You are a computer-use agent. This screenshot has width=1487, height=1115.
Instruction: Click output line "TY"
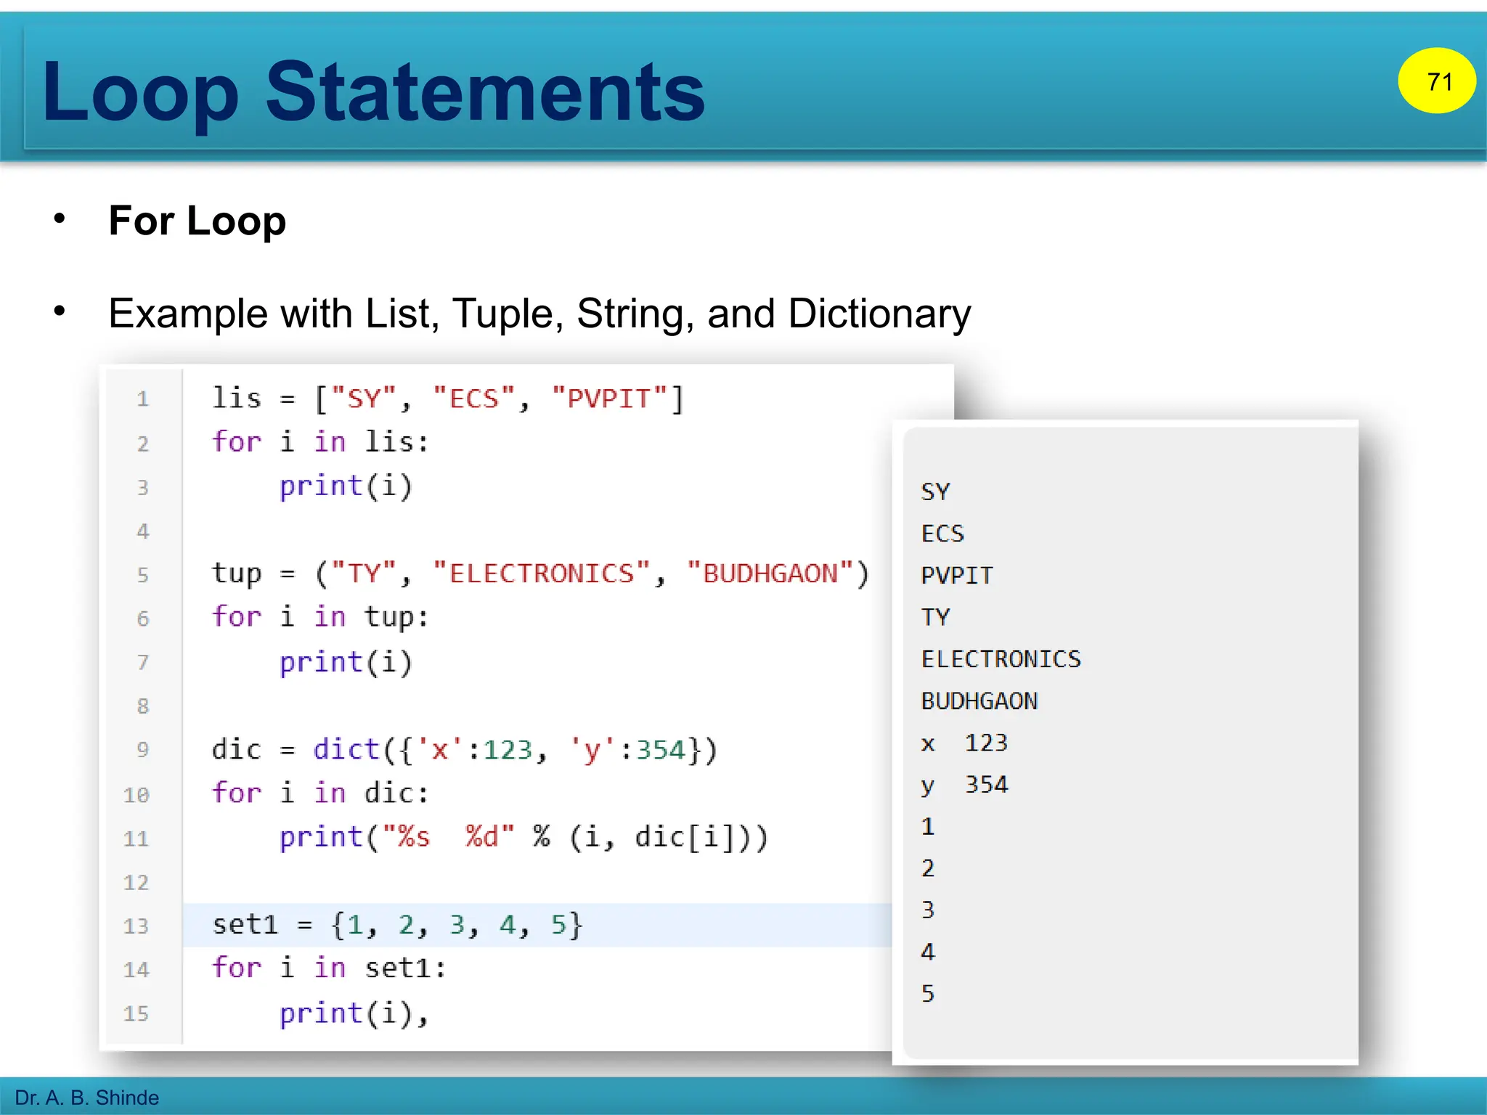coord(935,618)
